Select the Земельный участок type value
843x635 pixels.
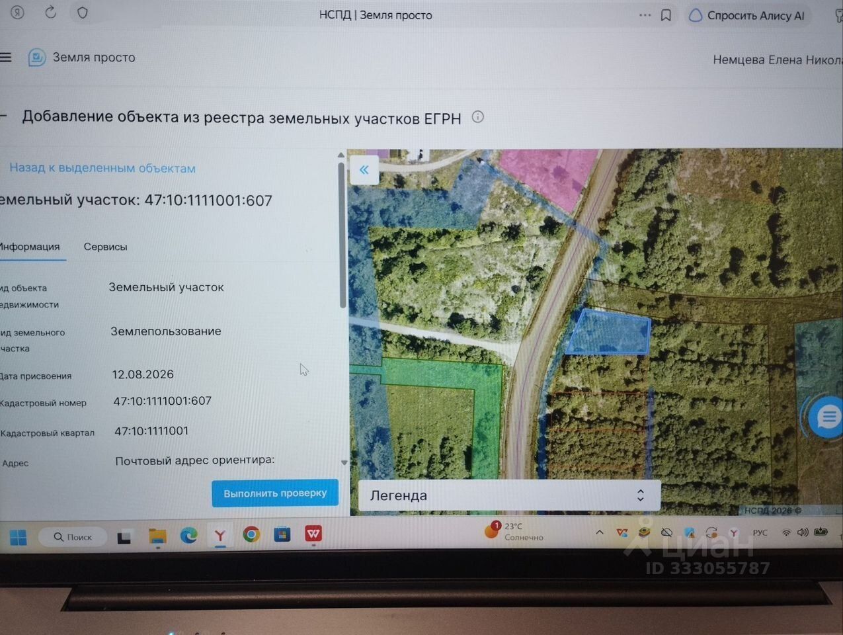[166, 287]
